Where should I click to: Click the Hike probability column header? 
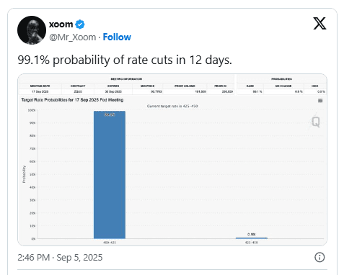point(314,86)
